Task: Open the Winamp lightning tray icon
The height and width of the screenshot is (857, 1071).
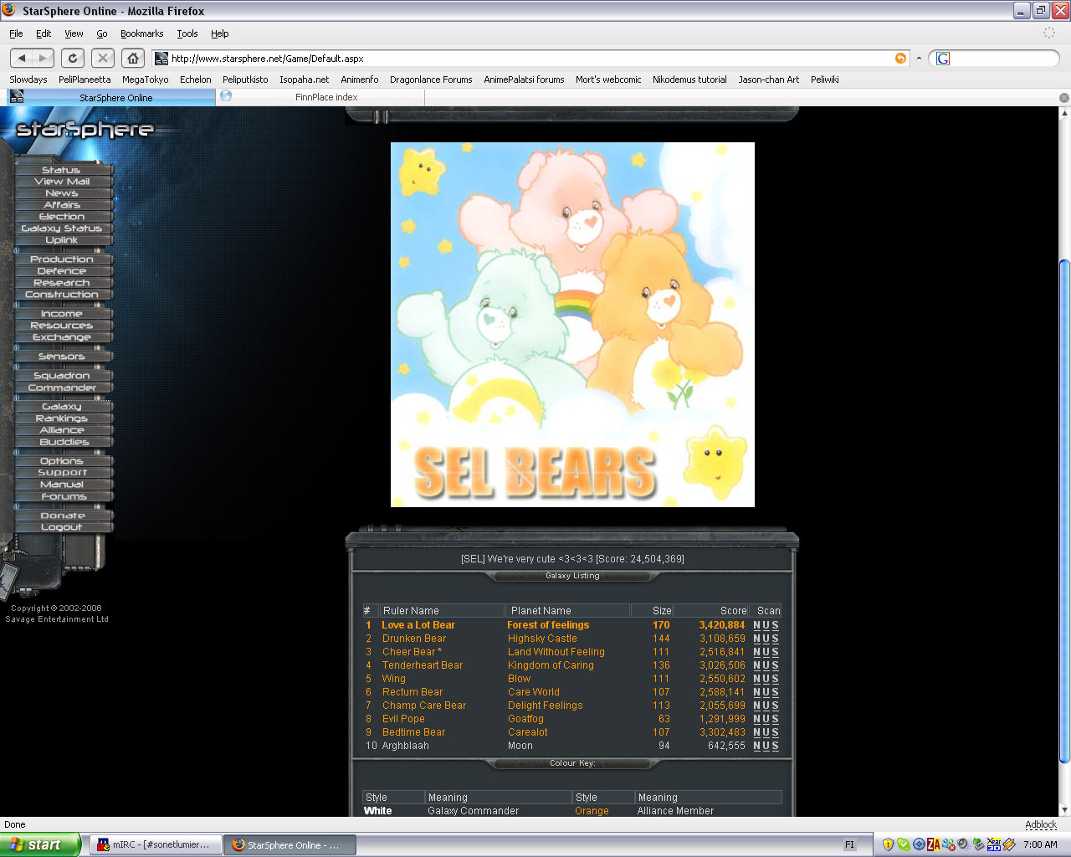Action: pyautogui.click(x=1009, y=844)
